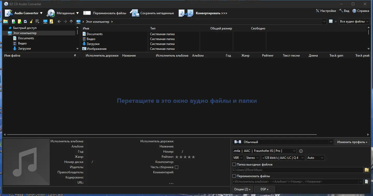Clear the list with the broom icon
This screenshot has height=196, width=373.
pyautogui.click(x=31, y=21)
